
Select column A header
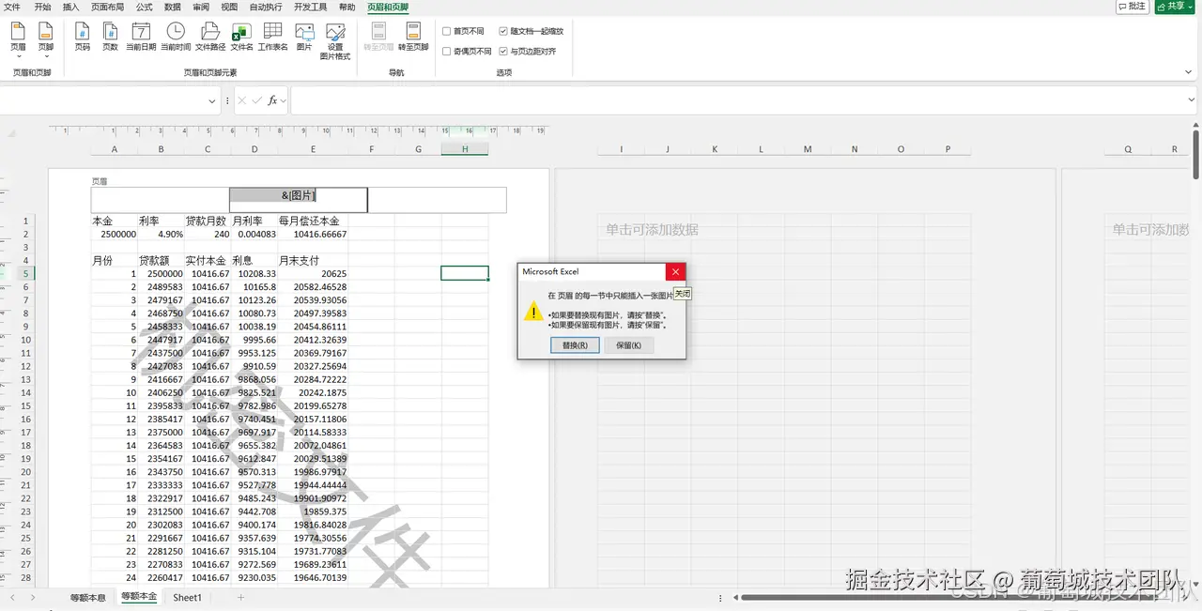pyautogui.click(x=115, y=149)
